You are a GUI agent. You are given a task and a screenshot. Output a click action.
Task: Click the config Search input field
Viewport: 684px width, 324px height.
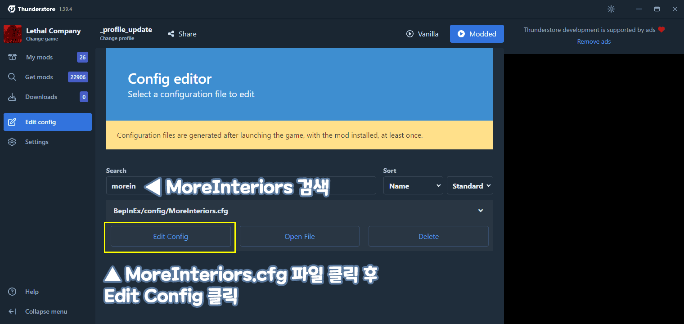click(x=241, y=185)
